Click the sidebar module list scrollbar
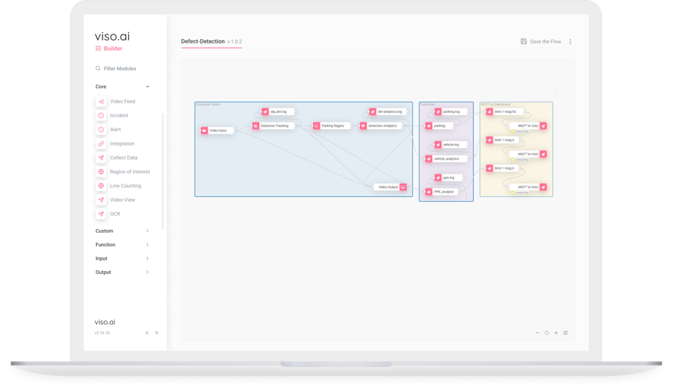The height and width of the screenshot is (389, 673). 162,171
